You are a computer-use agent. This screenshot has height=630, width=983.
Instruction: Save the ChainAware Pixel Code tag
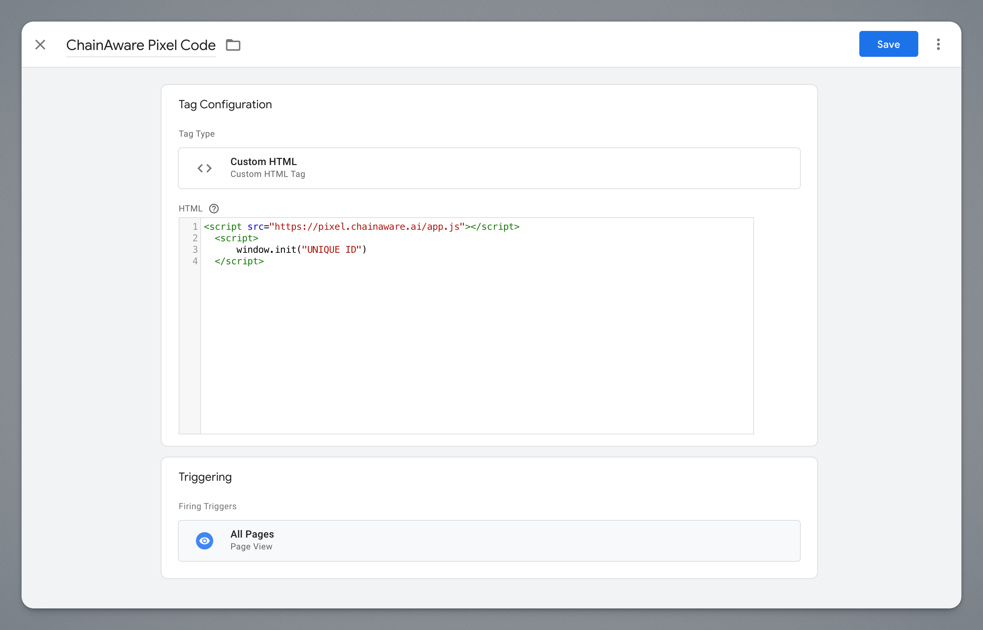[888, 44]
